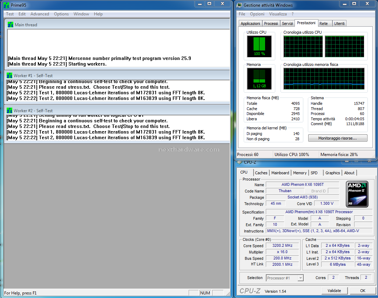Switch to the Utenti tab
Viewport: 378px width, 298px height.
coord(339,23)
